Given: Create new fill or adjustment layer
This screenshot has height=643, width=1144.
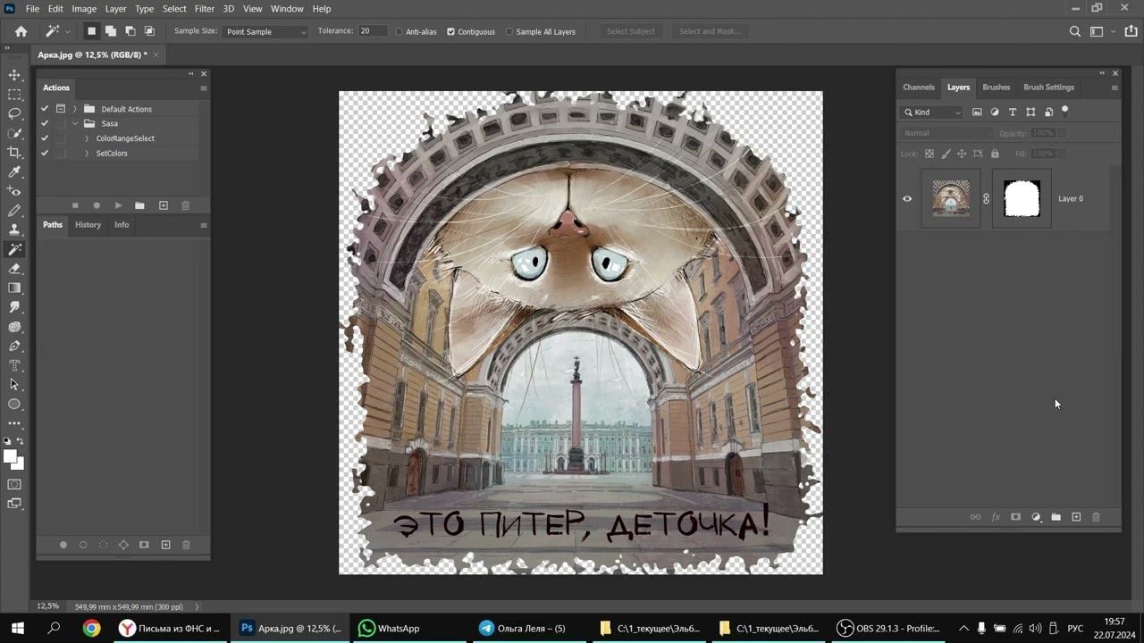Looking at the screenshot, I should [1036, 517].
